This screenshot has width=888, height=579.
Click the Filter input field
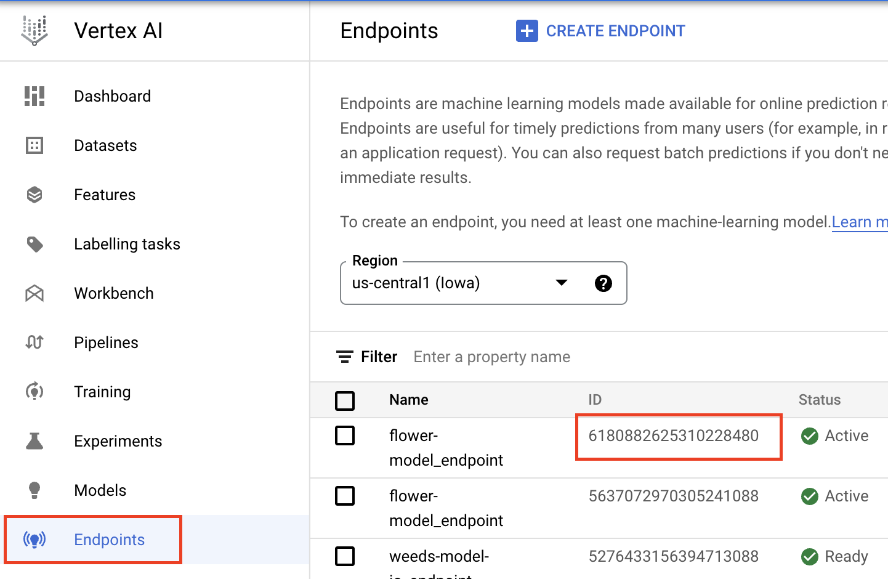pyautogui.click(x=491, y=357)
